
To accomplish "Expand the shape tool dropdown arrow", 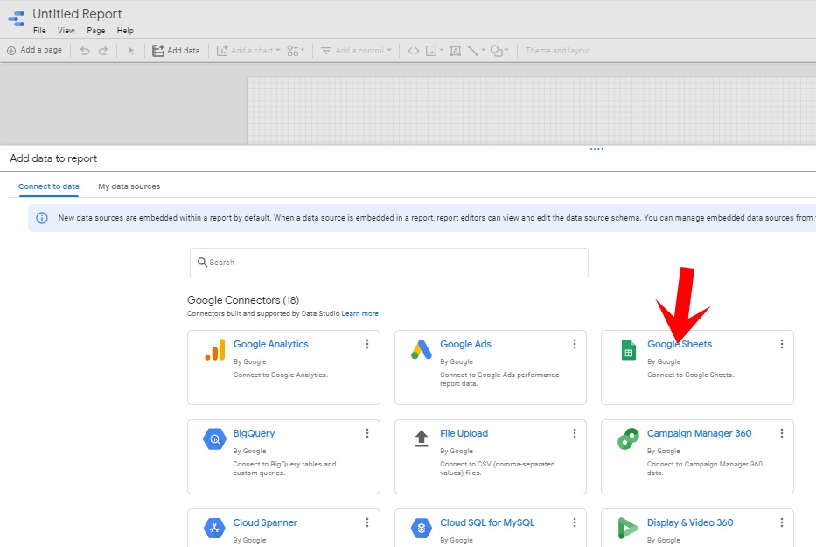I will pyautogui.click(x=506, y=50).
